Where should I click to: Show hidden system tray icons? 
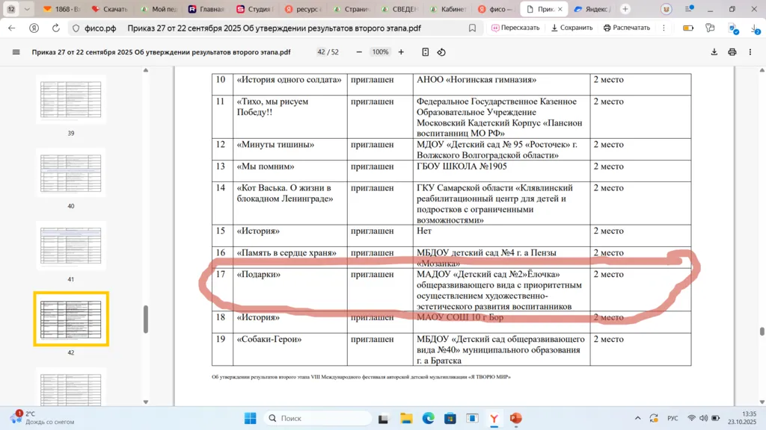pyautogui.click(x=637, y=418)
